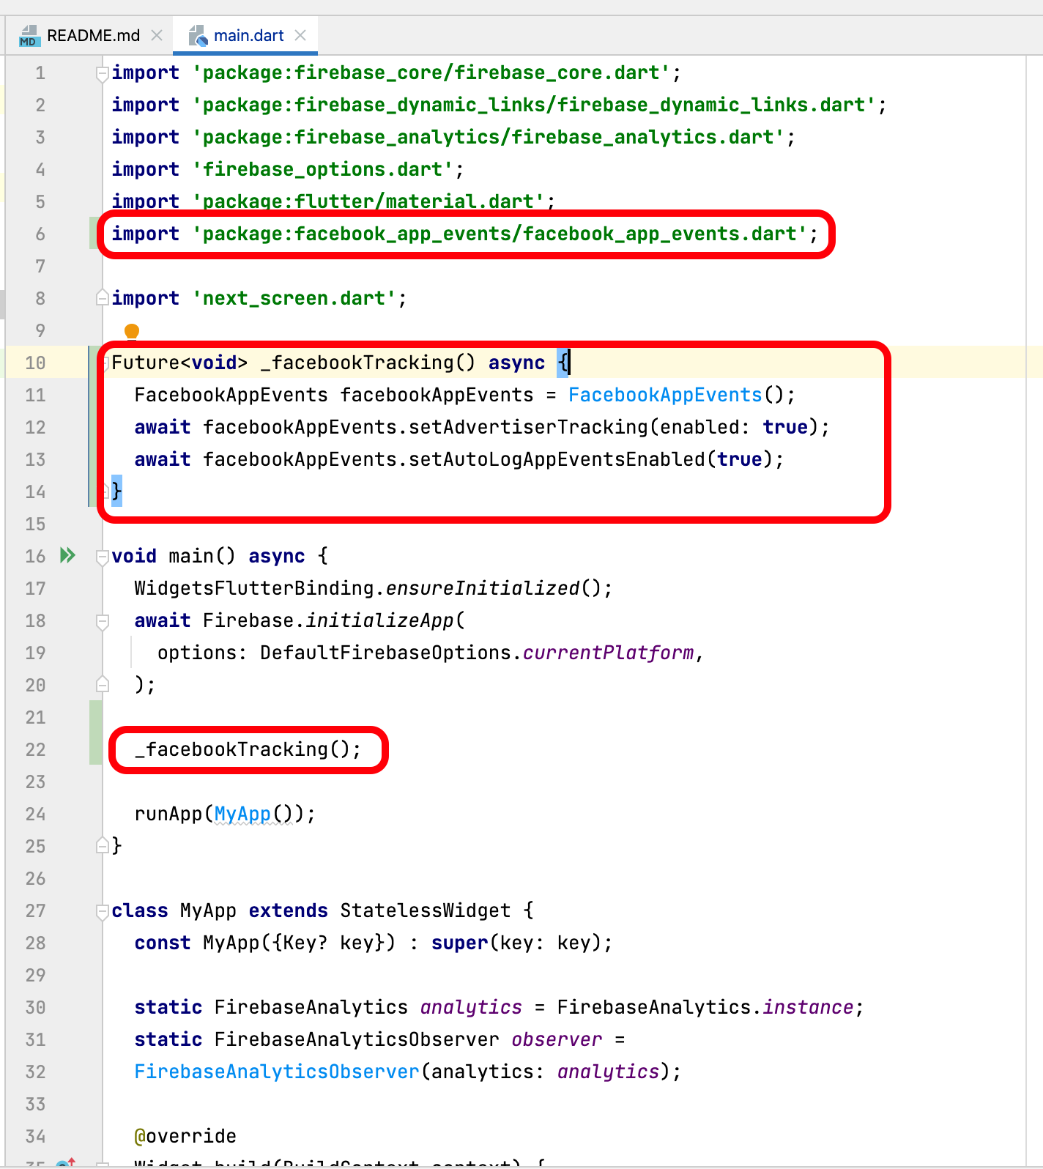Run main() using the green gutter arrow

pyautogui.click(x=67, y=556)
